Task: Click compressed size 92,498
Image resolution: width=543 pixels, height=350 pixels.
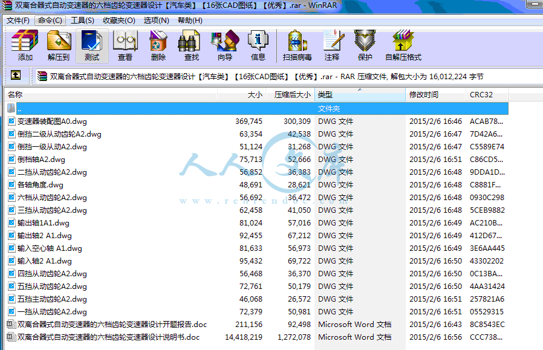Action: 299,325
